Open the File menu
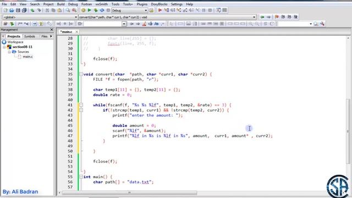The height and width of the screenshot is (198, 352). point(4,4)
